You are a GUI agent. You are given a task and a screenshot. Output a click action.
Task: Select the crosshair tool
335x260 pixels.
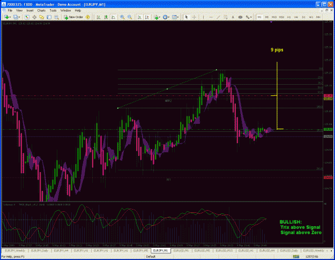tap(194, 17)
